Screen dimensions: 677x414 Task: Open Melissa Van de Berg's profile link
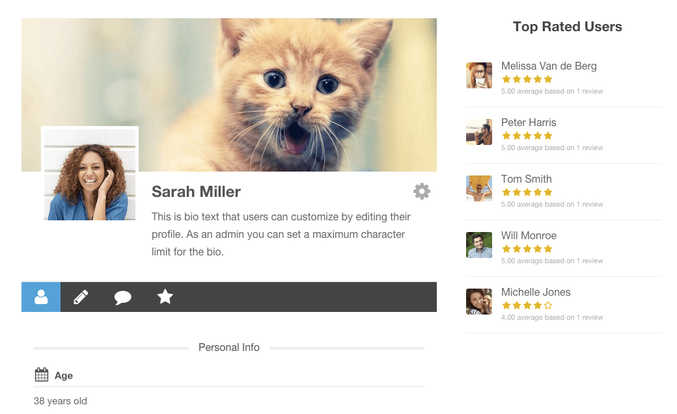548,66
